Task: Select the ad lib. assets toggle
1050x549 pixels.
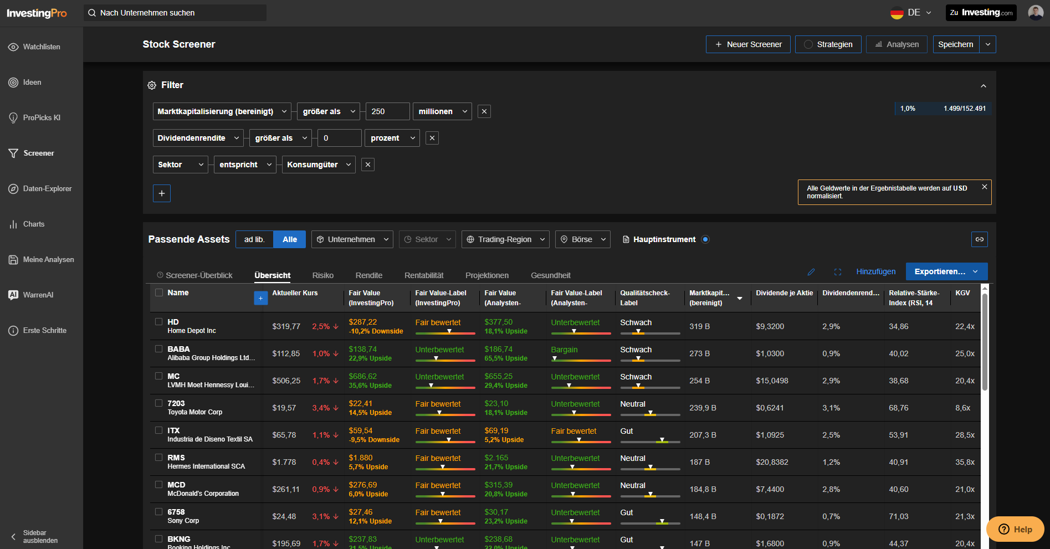Action: click(x=255, y=239)
